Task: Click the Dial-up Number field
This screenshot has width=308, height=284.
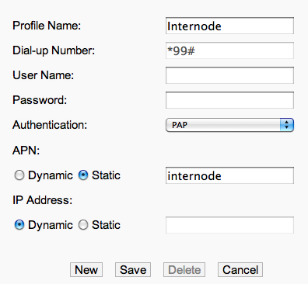Action: point(229,50)
